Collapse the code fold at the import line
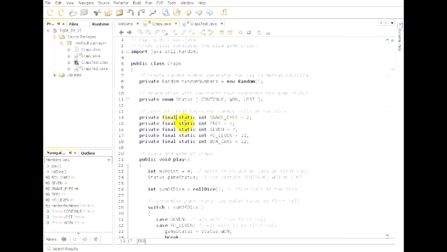This screenshot has height=252, width=447. (128, 52)
